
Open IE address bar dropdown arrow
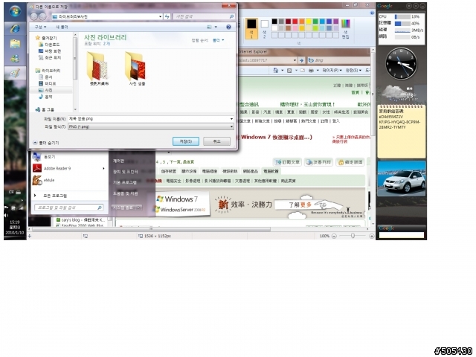tap(295, 60)
